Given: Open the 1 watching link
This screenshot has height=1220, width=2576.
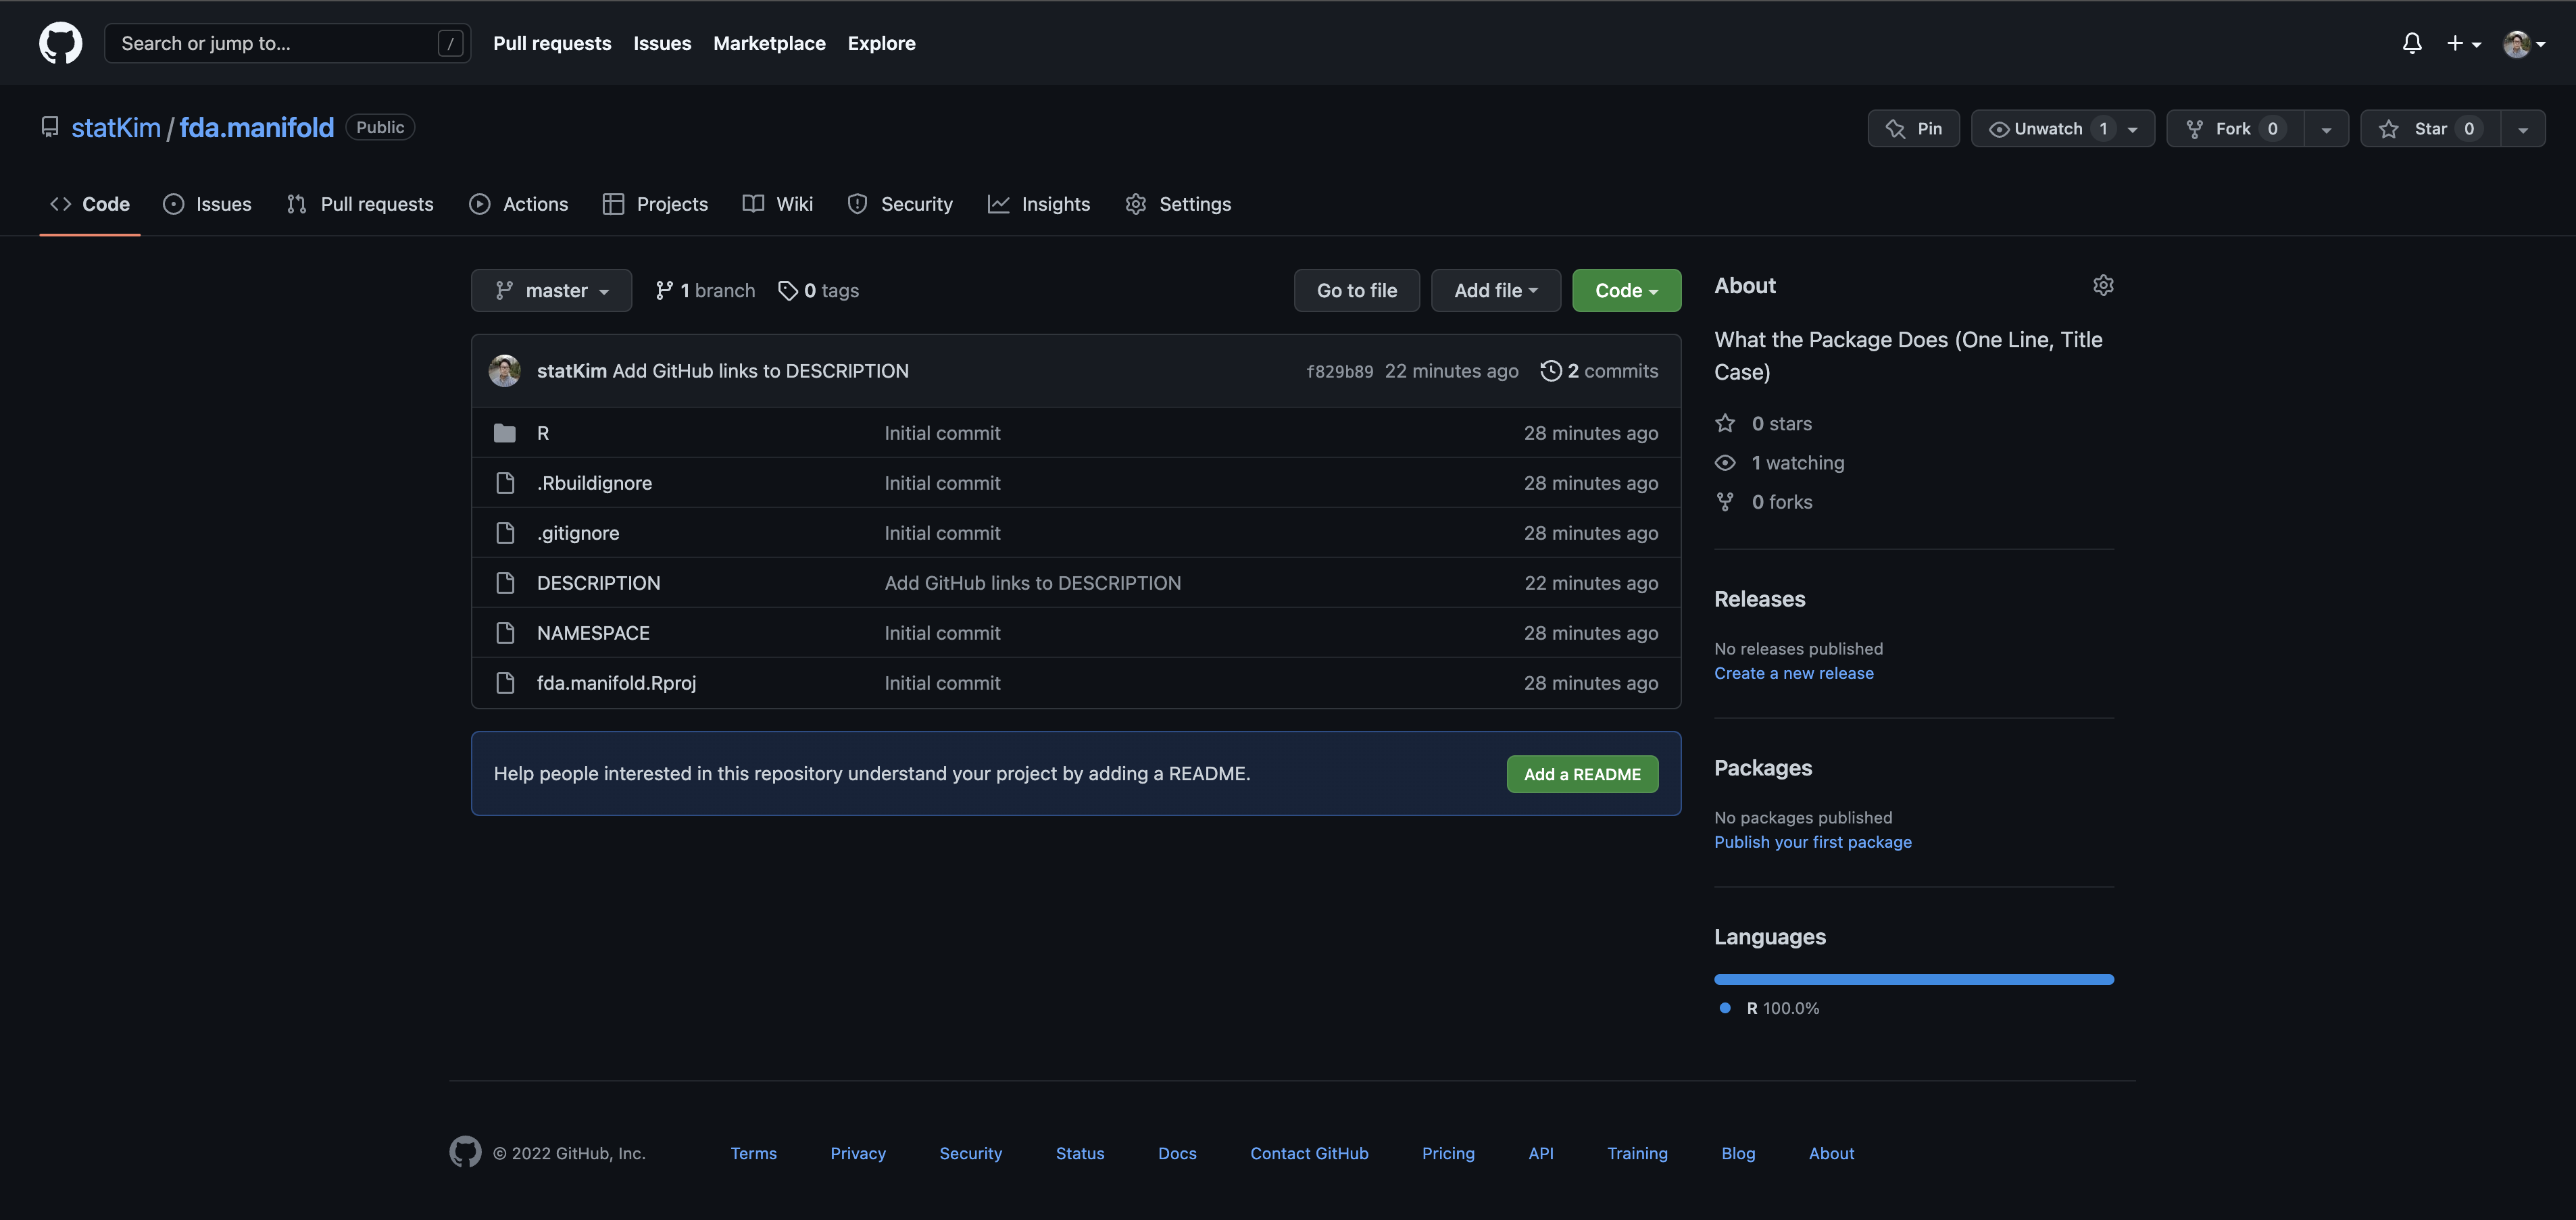Looking at the screenshot, I should tap(1779, 463).
